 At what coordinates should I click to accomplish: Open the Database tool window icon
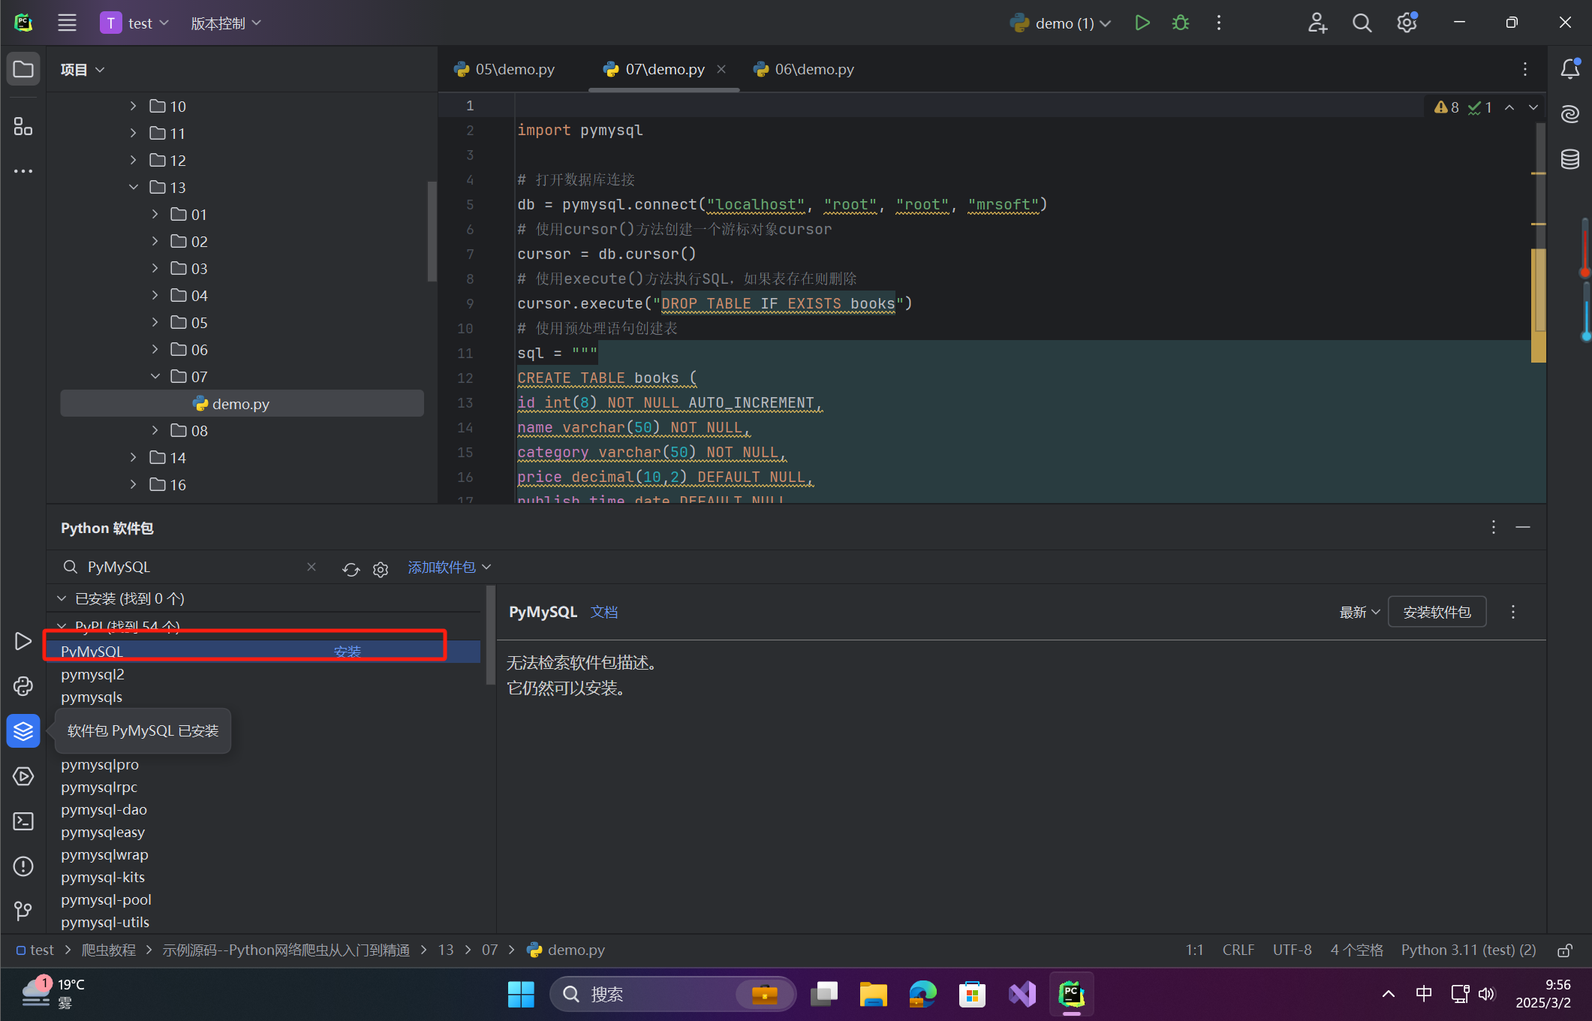tap(1569, 159)
